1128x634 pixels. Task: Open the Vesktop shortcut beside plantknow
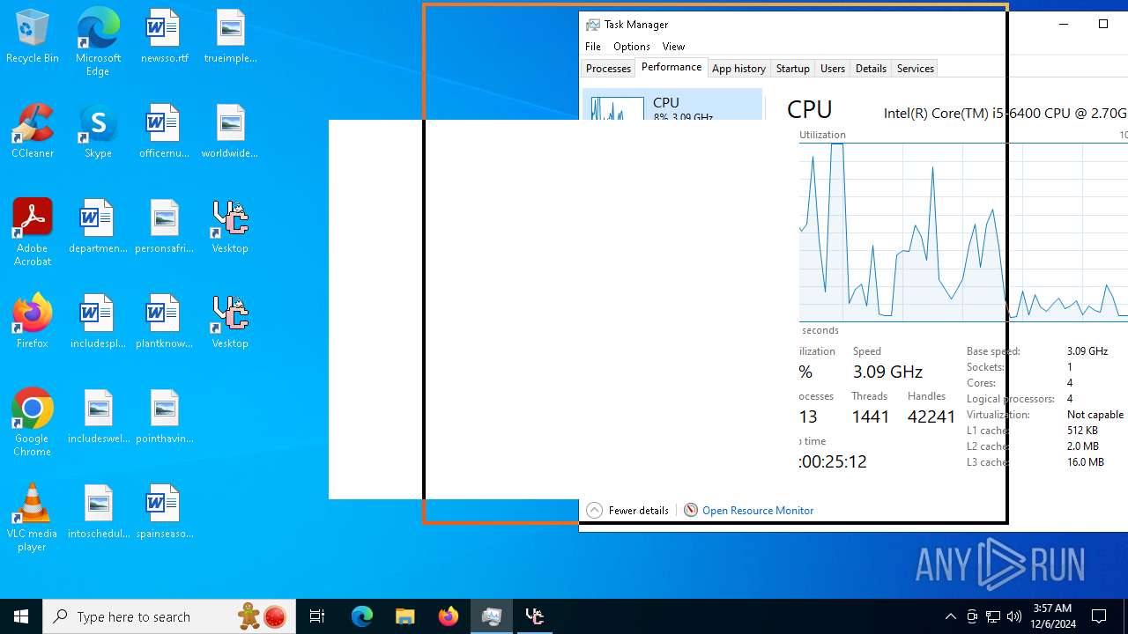click(x=230, y=322)
